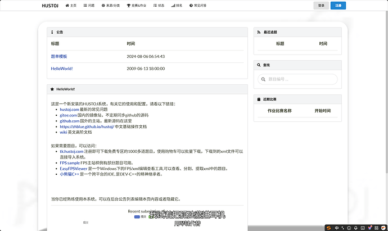Go to 来源/分类 category page
388x231 pixels.
pyautogui.click(x=110, y=6)
